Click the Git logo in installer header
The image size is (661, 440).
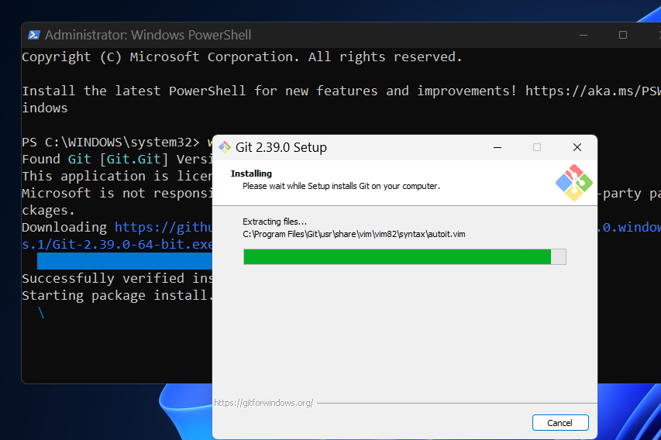(x=573, y=183)
